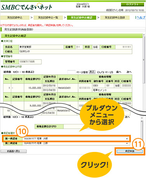146x178 pixels.
Task: Click 次へ next page link at top
Action: click(x=129, y=72)
